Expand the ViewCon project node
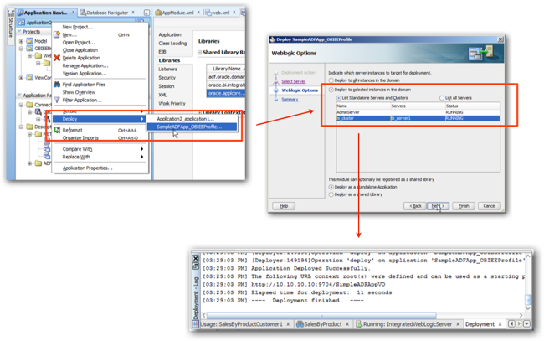This screenshot has width=544, height=341. coord(21,77)
